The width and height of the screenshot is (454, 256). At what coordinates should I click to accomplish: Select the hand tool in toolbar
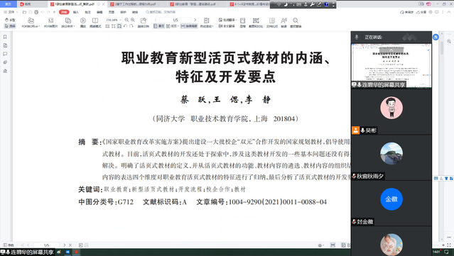pos(10,20)
